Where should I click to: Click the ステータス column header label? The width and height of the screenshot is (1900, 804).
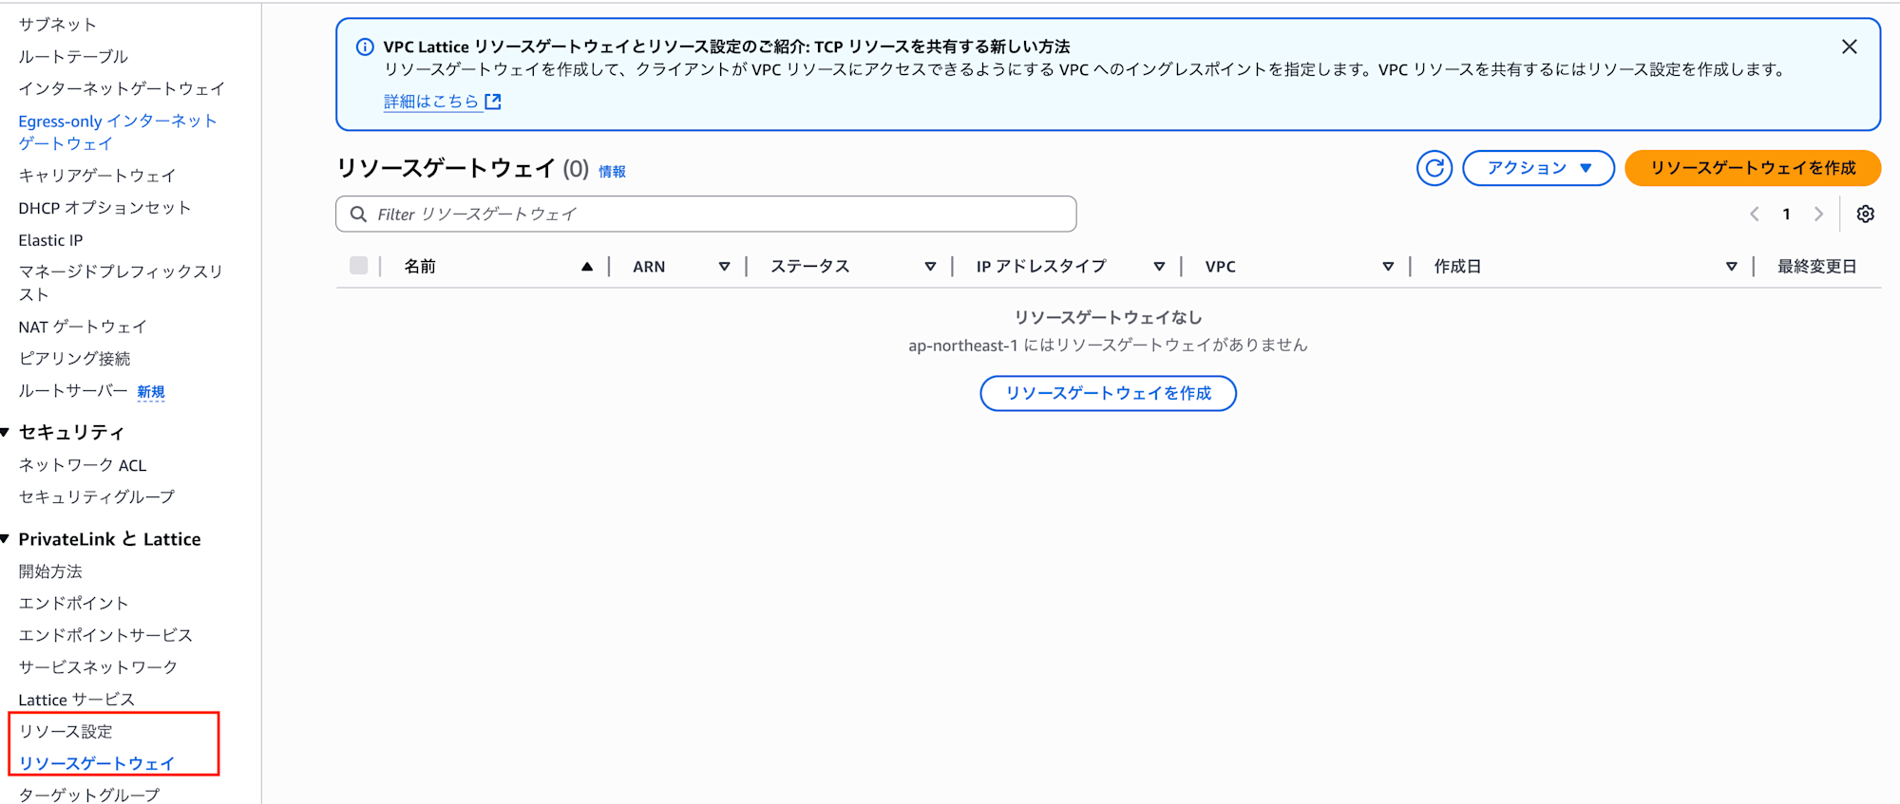[809, 267]
